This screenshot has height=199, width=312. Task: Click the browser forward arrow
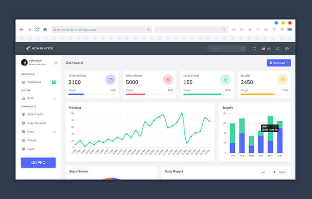click(x=29, y=30)
